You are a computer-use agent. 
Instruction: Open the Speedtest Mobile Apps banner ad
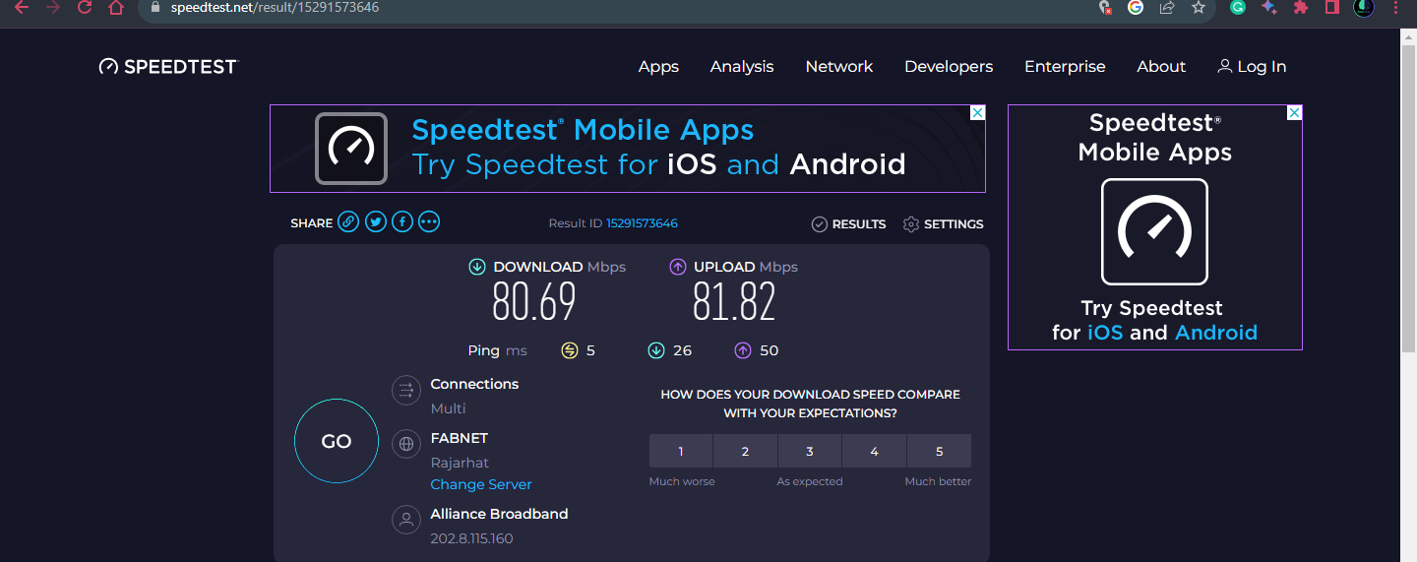click(x=628, y=149)
